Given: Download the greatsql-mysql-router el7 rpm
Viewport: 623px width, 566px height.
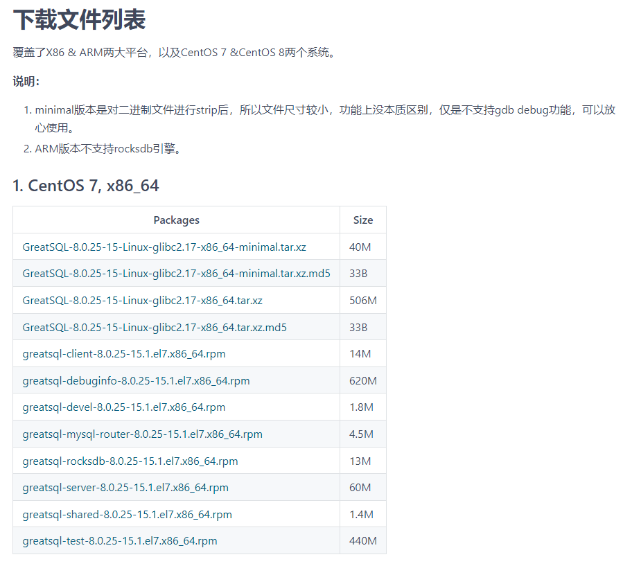Looking at the screenshot, I should click(x=142, y=434).
